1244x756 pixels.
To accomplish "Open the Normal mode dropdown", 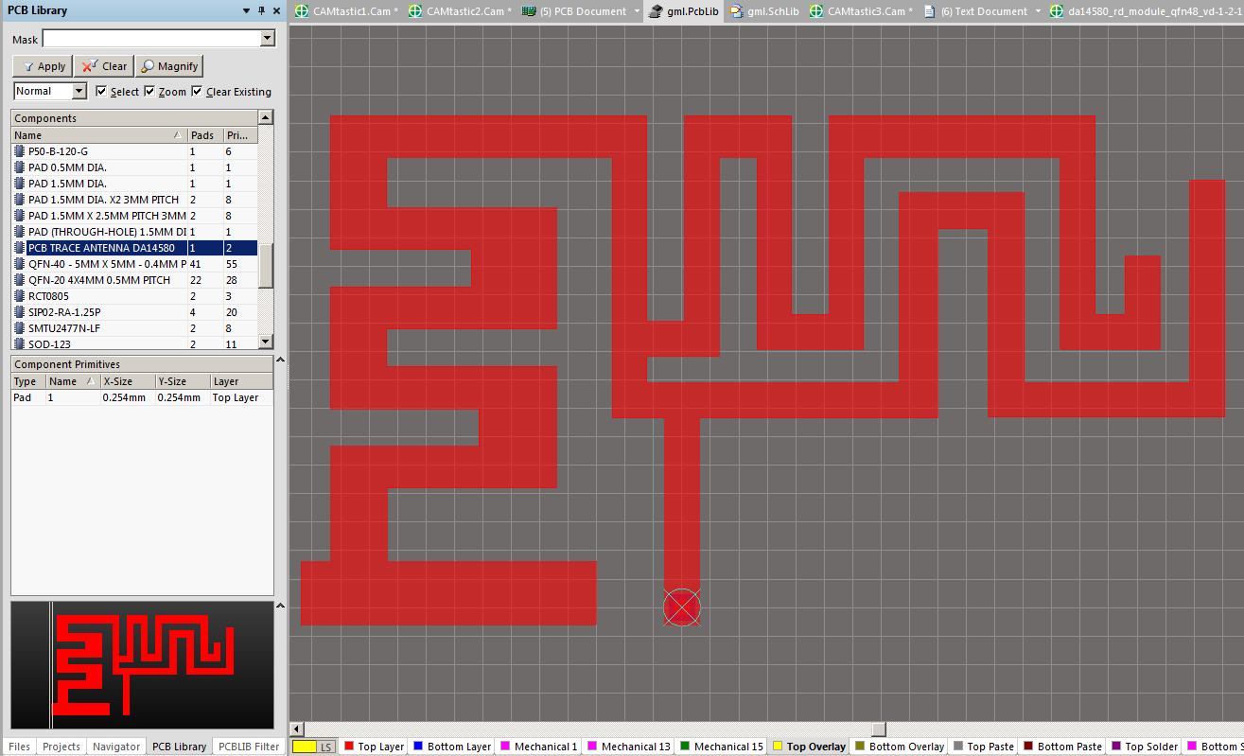I will [x=79, y=91].
